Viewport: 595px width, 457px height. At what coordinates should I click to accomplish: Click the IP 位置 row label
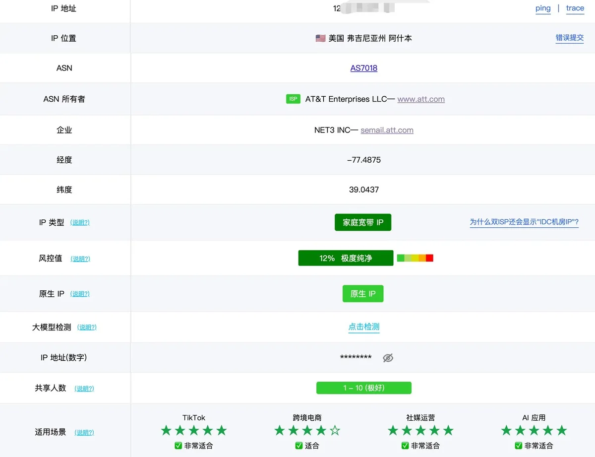tap(64, 38)
